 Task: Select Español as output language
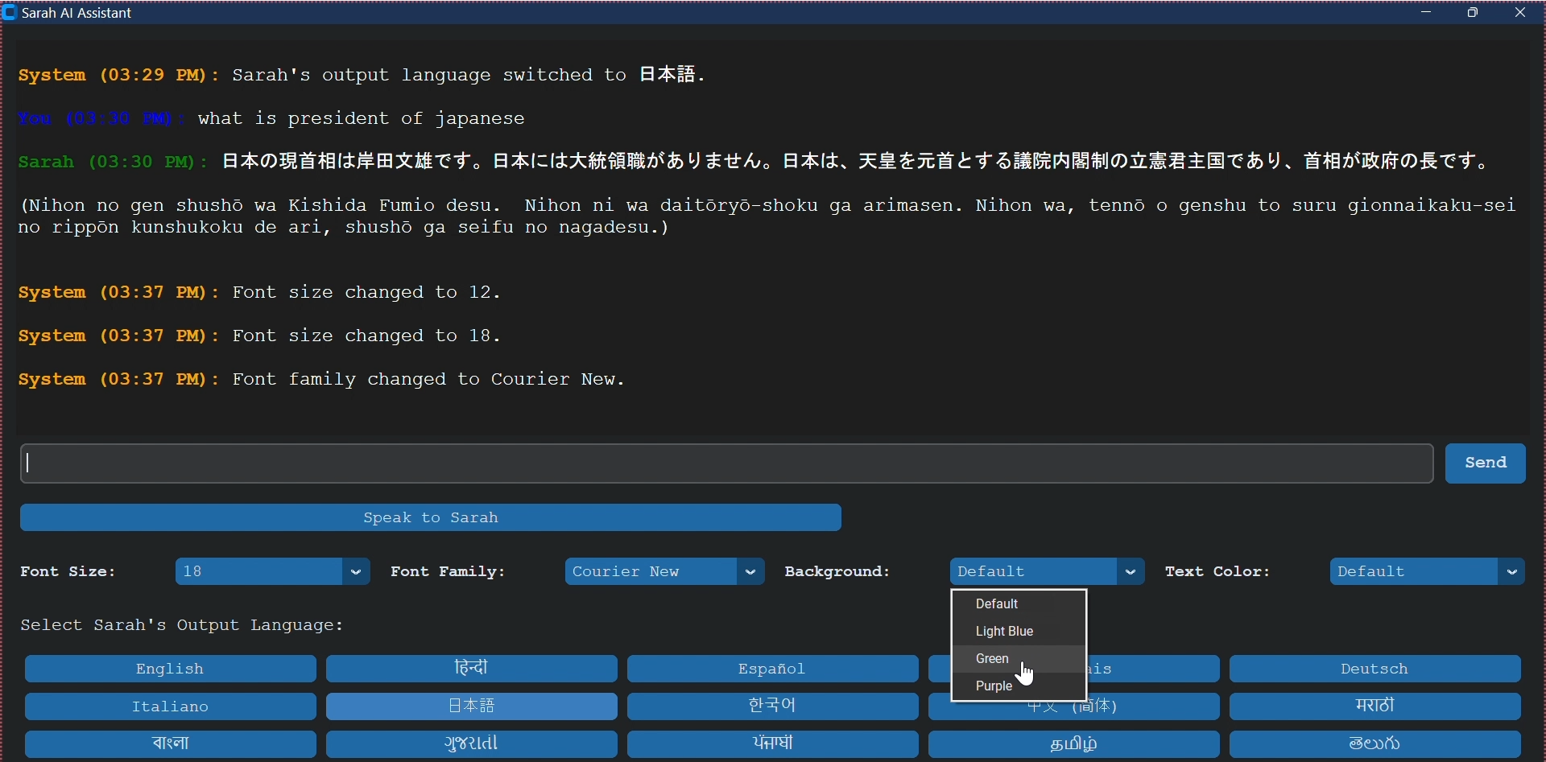tap(773, 669)
